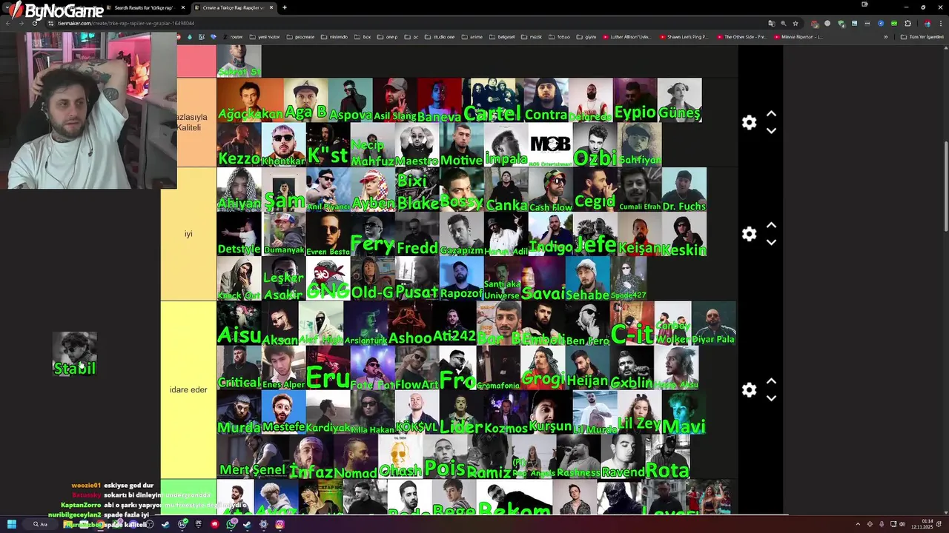This screenshot has width=949, height=533.
Task: Click the 'iyi' tier label cell
Action: point(188,234)
